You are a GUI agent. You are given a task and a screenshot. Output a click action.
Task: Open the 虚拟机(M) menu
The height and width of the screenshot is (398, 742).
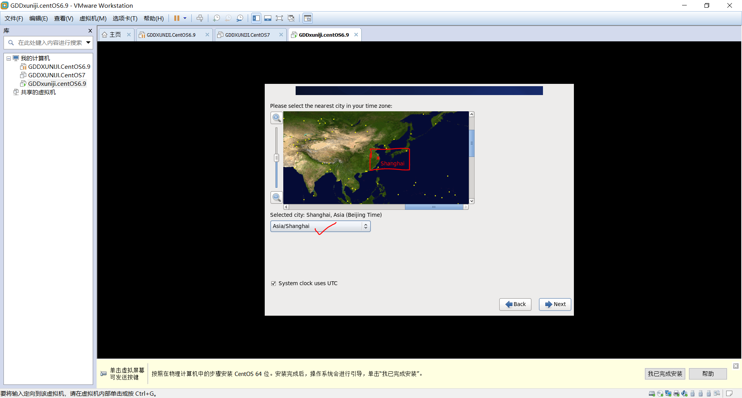pyautogui.click(x=93, y=18)
